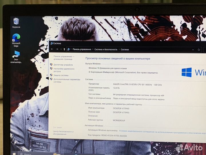Open Дополнительные параметры системы
Screen dimensions: 206x155
click(x=67, y=81)
